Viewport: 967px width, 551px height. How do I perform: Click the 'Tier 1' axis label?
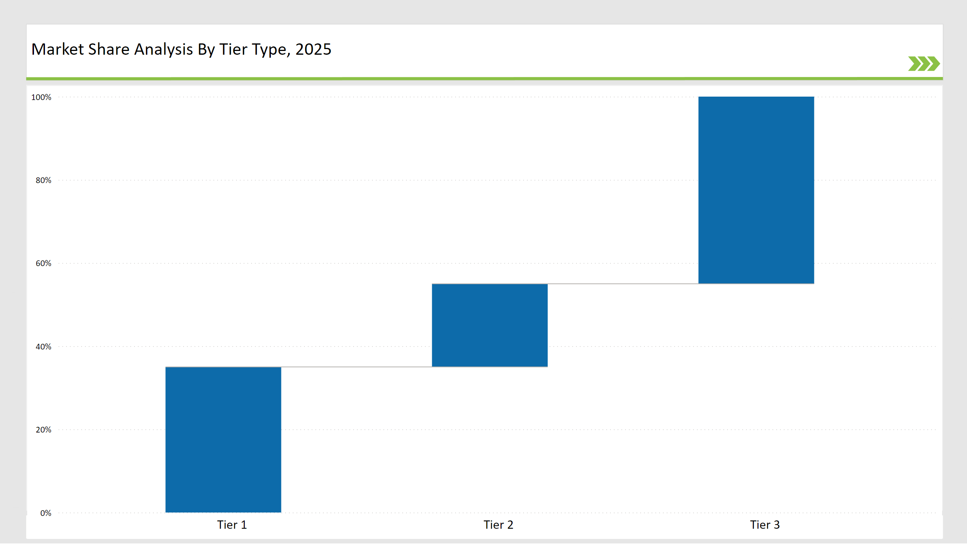click(232, 525)
